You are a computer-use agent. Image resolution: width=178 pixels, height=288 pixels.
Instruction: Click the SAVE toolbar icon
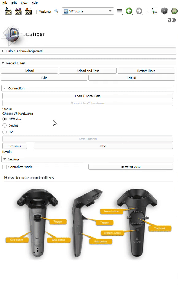(28, 11)
